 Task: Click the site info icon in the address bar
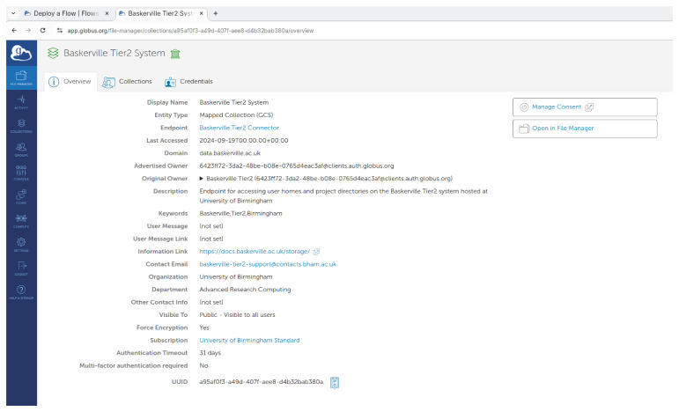click(x=60, y=30)
